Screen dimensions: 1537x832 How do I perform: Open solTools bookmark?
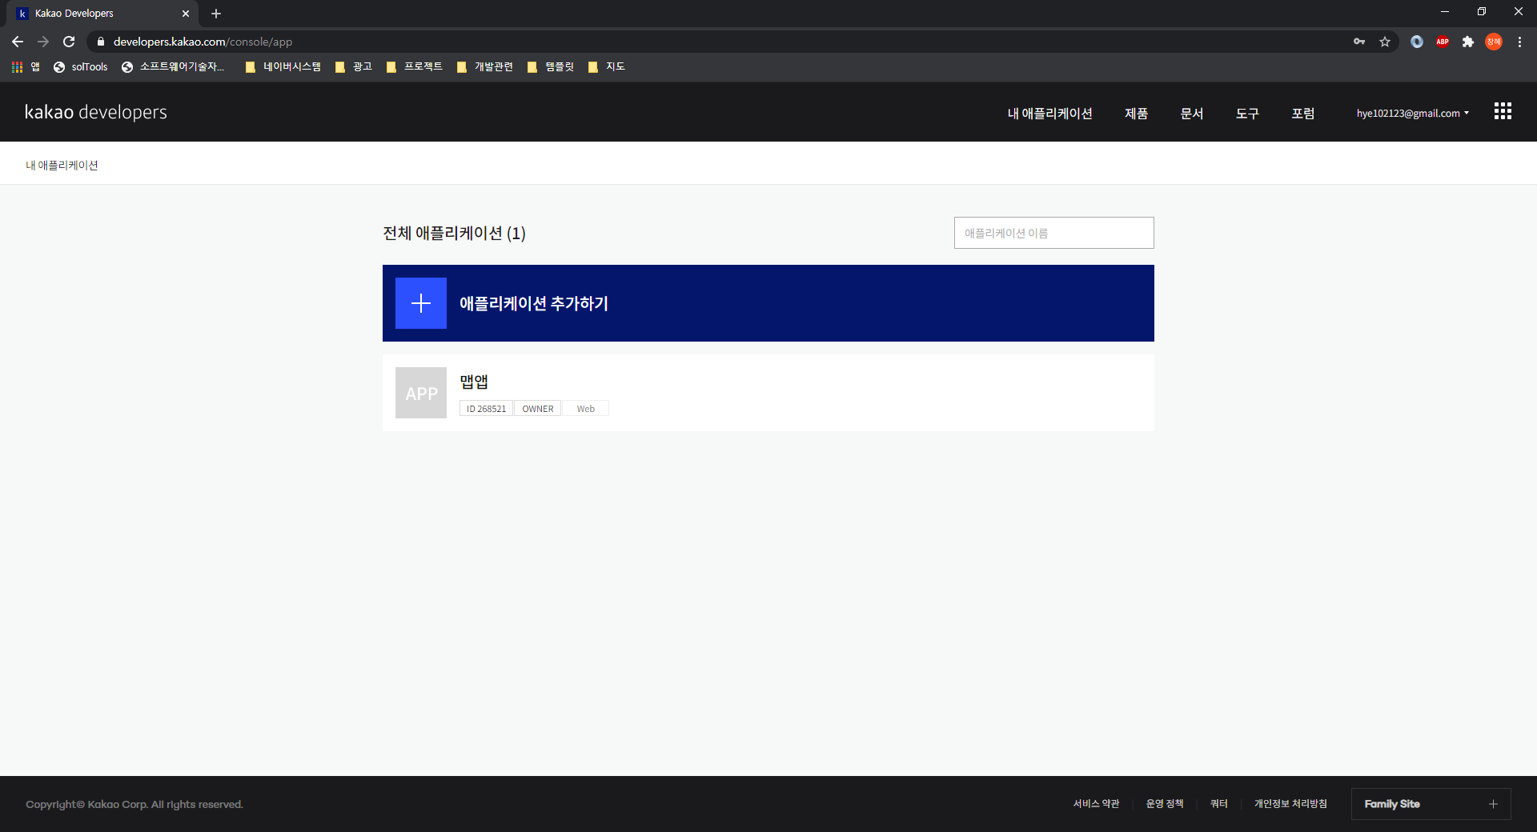pos(81,67)
